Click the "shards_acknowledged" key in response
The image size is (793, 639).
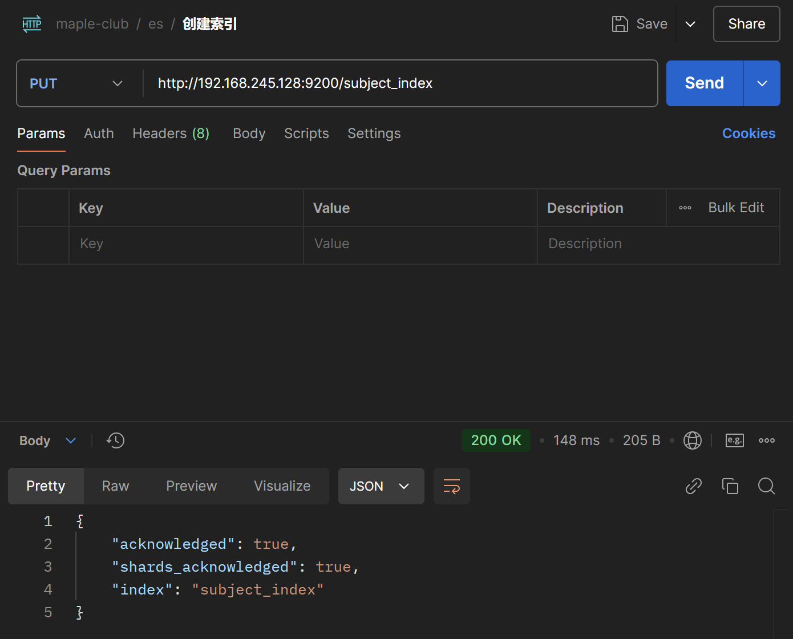coord(205,567)
